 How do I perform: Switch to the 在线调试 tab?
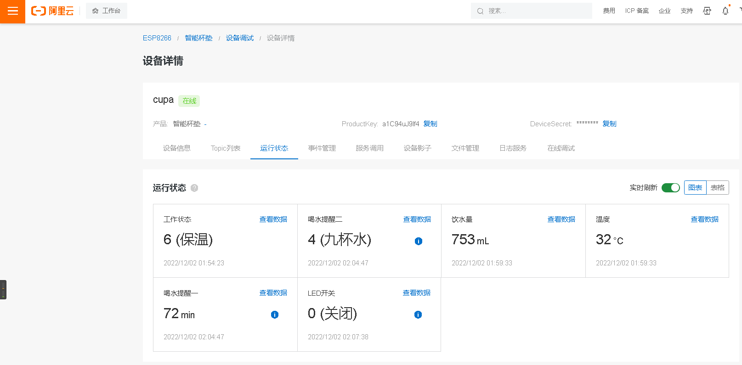tap(561, 148)
